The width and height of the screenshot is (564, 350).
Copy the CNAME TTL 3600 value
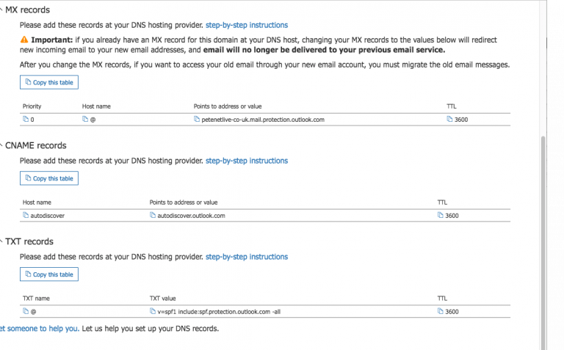[x=441, y=215]
